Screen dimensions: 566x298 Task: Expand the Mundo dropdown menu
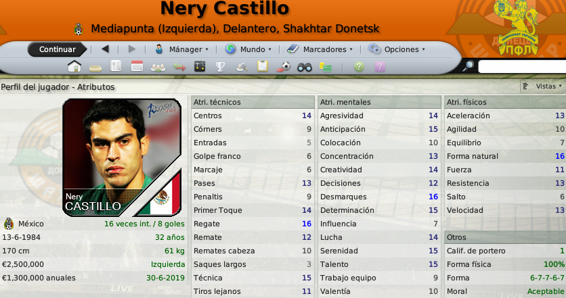coord(248,49)
